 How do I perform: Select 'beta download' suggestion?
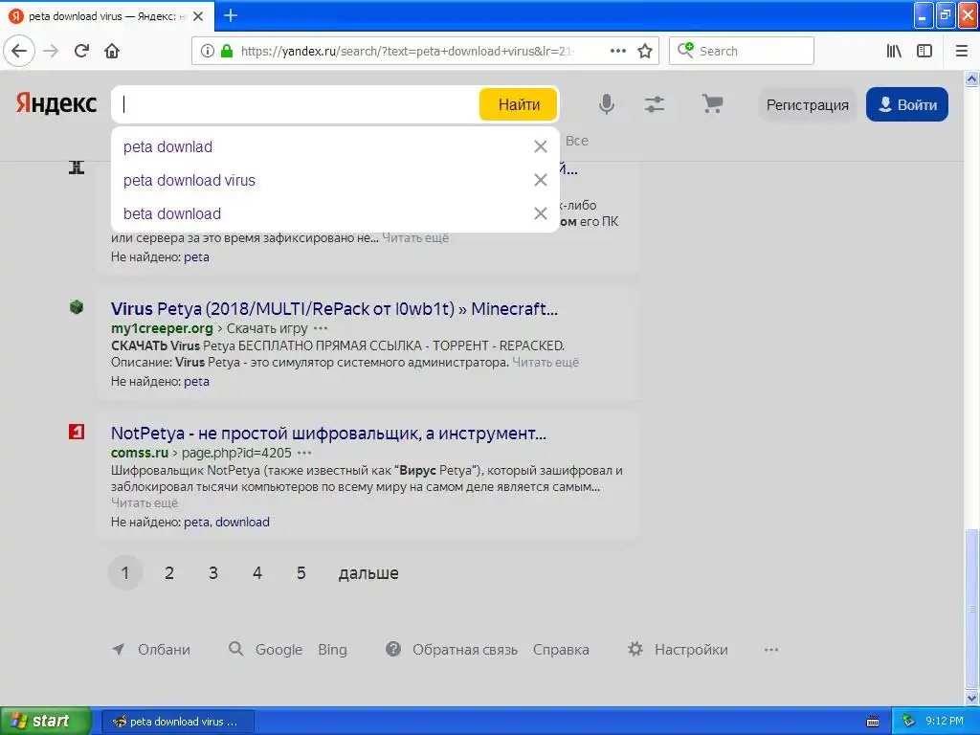[x=172, y=213]
